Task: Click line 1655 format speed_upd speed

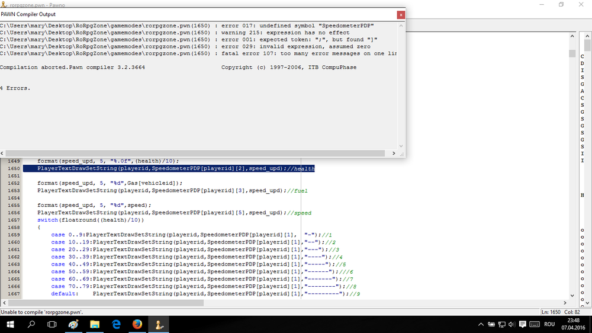Action: (x=94, y=205)
